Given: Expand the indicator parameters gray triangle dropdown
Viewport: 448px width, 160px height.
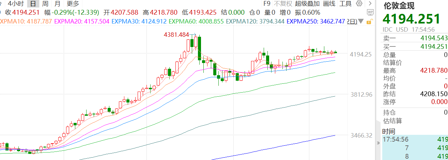Looking at the screenshot, I should [x=361, y=21].
